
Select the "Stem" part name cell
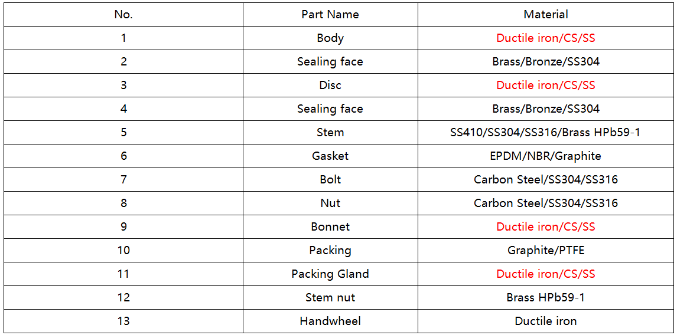pyautogui.click(x=330, y=133)
